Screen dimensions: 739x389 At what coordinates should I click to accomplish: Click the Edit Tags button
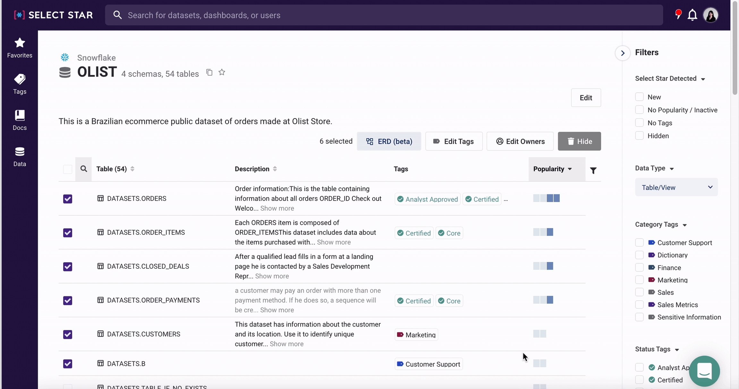pyautogui.click(x=454, y=141)
